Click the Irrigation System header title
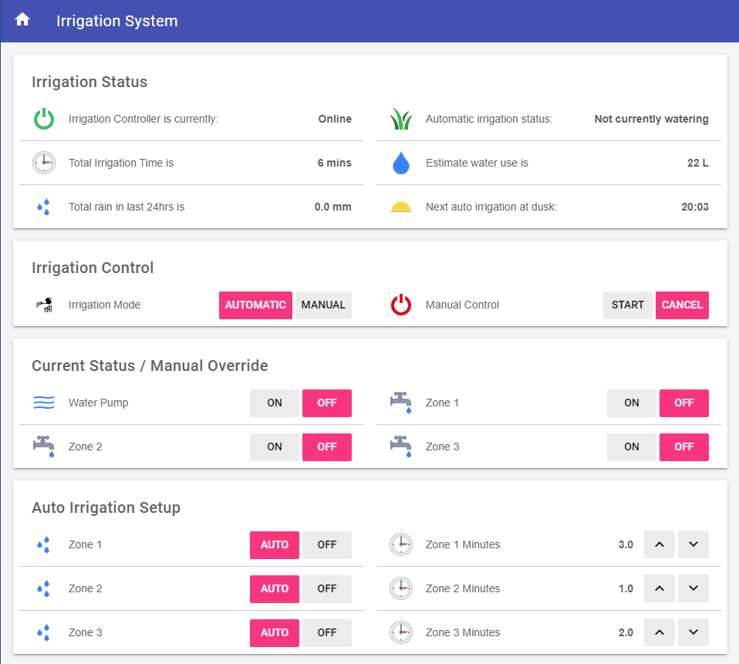This screenshot has height=664, width=739. (x=117, y=21)
